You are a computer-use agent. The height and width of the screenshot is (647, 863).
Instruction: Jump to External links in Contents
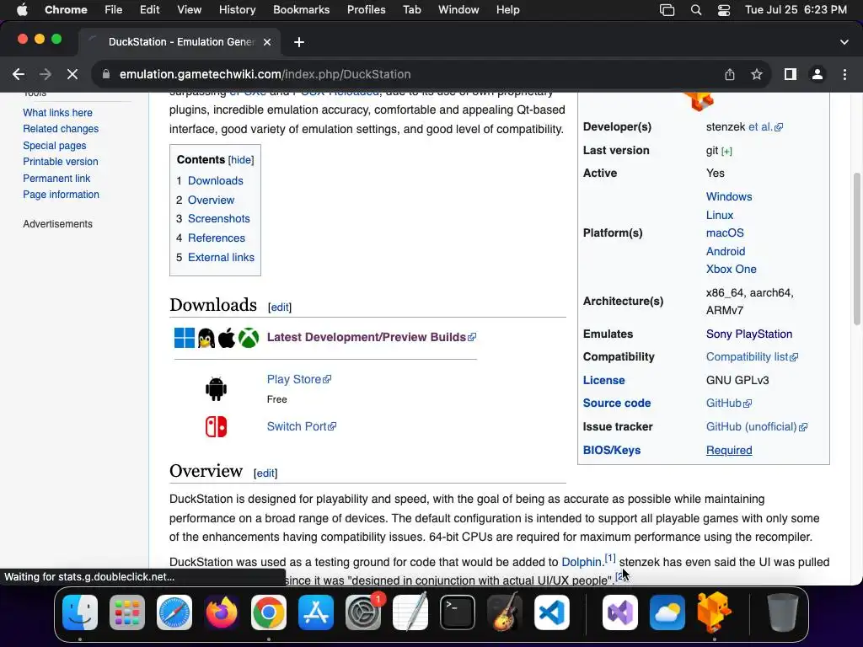pyautogui.click(x=222, y=257)
